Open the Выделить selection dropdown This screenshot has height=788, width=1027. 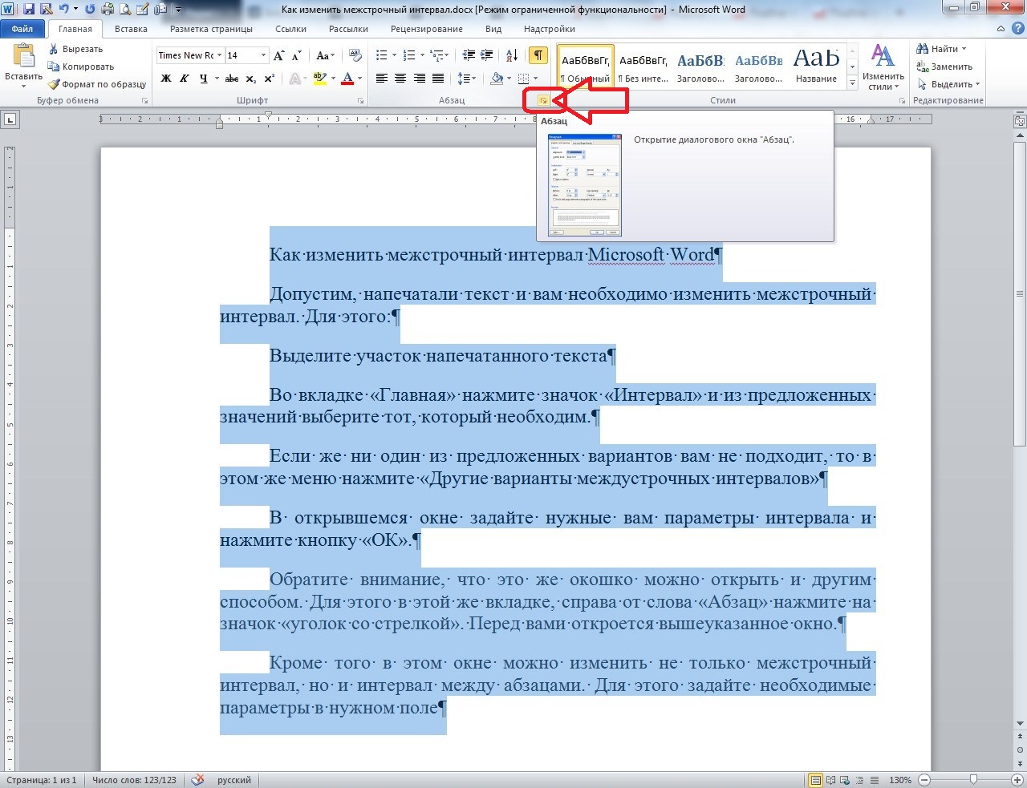coord(948,84)
